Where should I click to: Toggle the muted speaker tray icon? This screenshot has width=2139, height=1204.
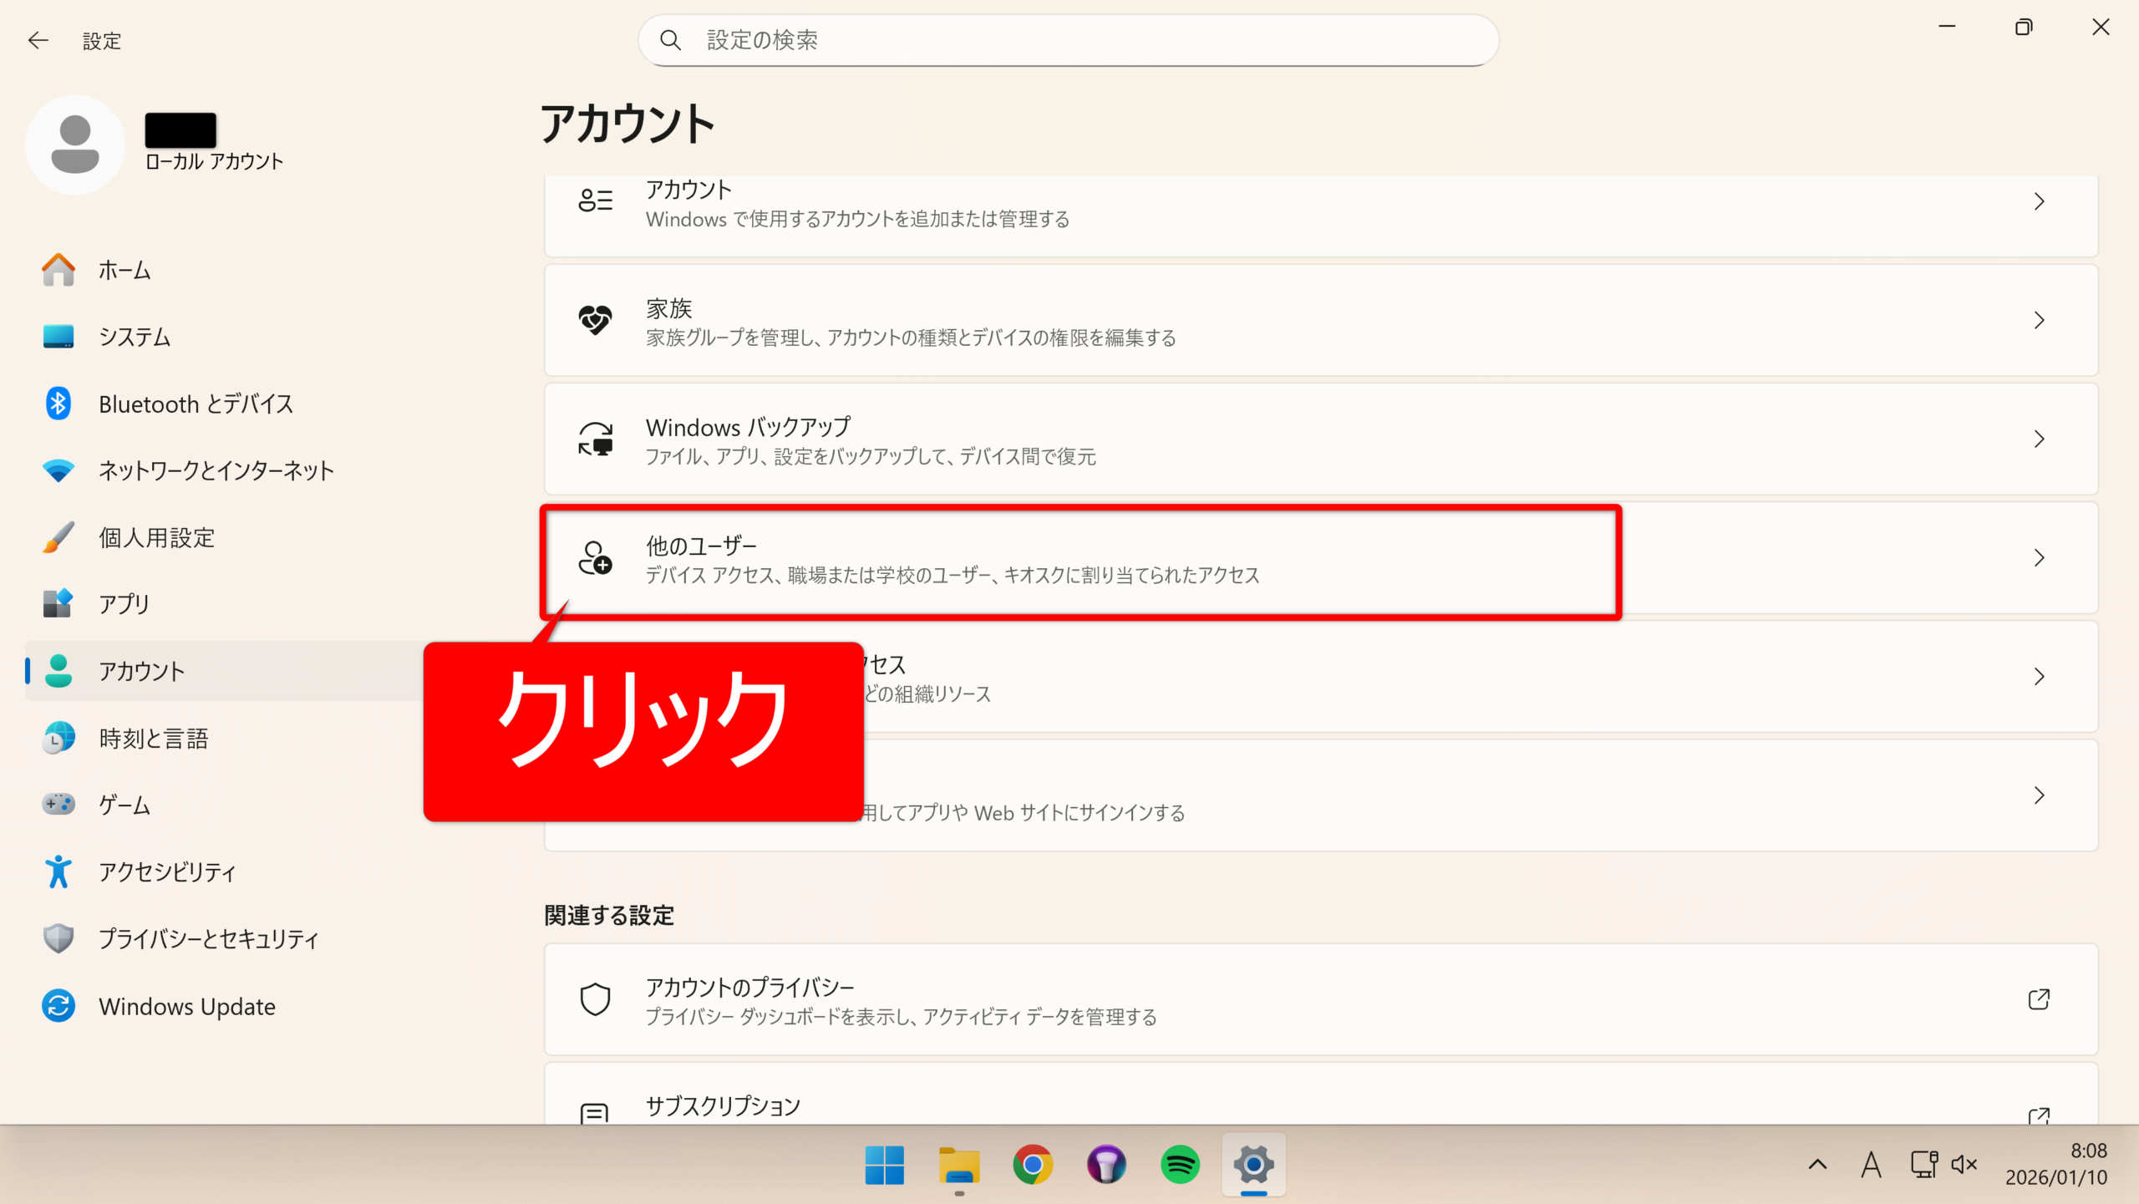[x=1964, y=1165]
